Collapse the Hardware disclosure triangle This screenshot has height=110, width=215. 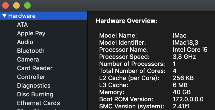pyautogui.click(x=4, y=16)
